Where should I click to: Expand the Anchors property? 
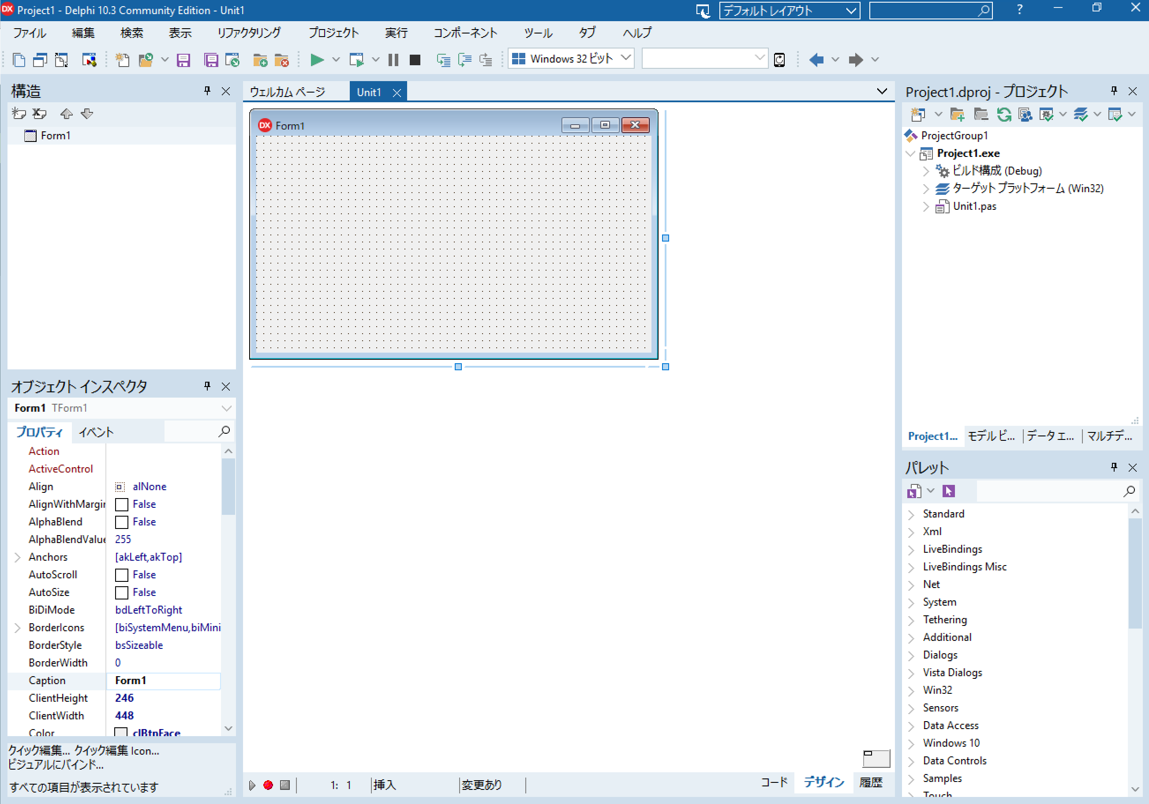pyautogui.click(x=18, y=557)
